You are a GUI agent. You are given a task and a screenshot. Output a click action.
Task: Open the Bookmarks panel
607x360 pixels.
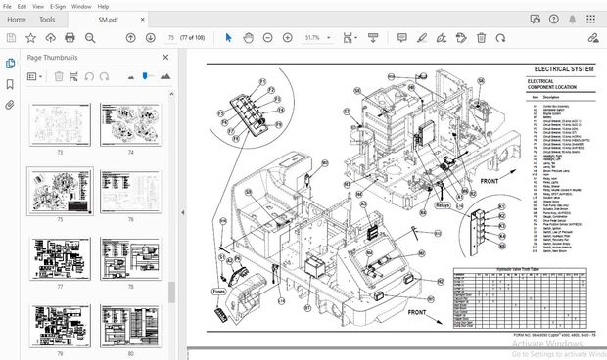coord(10,84)
